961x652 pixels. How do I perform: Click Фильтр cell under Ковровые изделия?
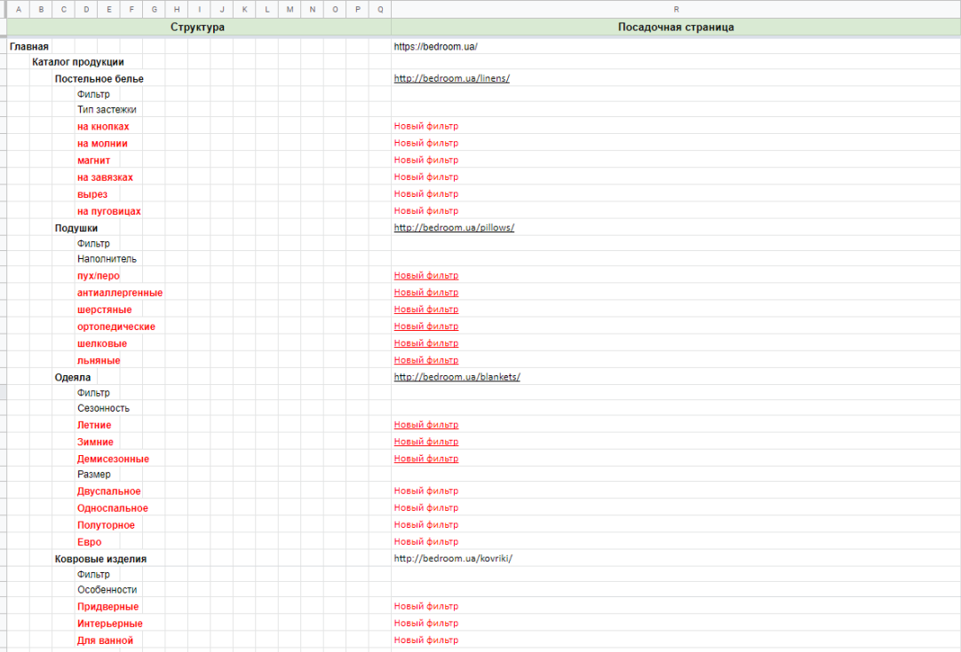[x=93, y=574]
